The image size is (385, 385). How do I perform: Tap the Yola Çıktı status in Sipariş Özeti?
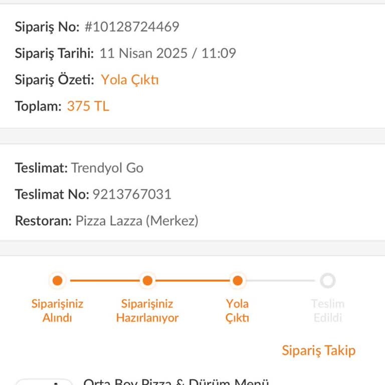coord(130,80)
